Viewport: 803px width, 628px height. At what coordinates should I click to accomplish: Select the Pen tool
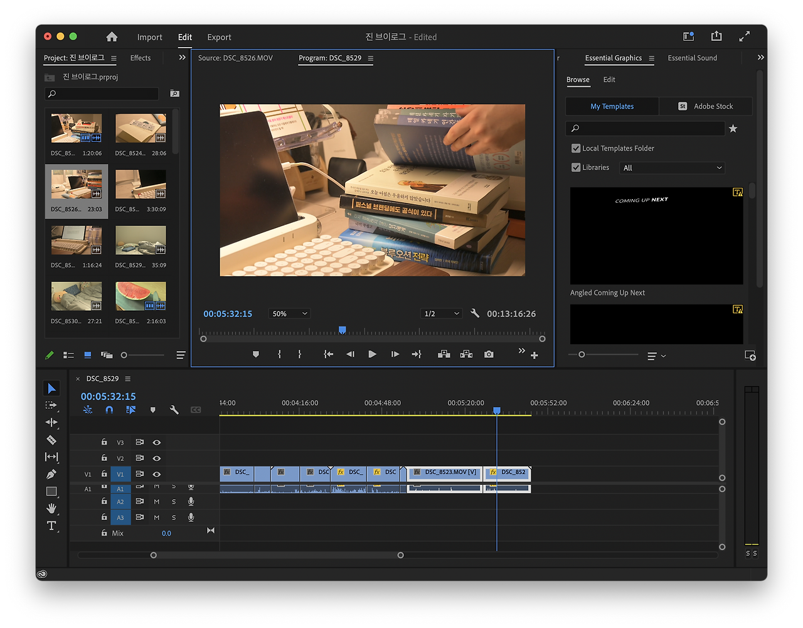51,474
